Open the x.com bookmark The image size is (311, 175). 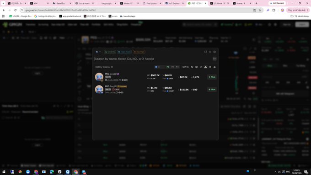pyautogui.click(x=113, y=16)
